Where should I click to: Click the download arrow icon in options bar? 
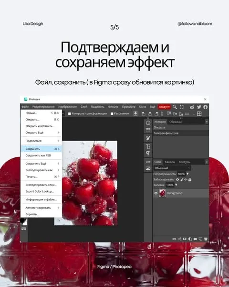click(x=135, y=113)
